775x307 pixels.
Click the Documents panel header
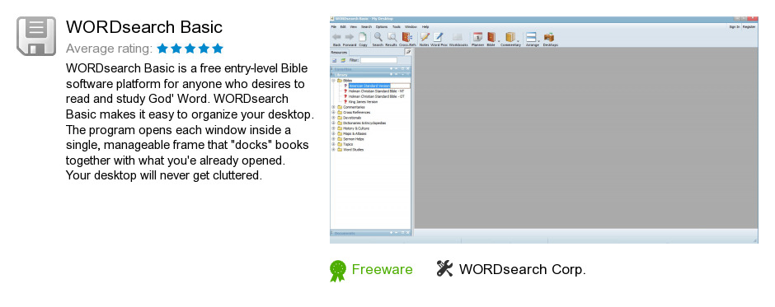(x=370, y=233)
